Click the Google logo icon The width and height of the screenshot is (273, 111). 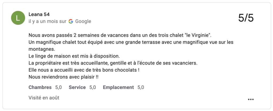coord(71,21)
